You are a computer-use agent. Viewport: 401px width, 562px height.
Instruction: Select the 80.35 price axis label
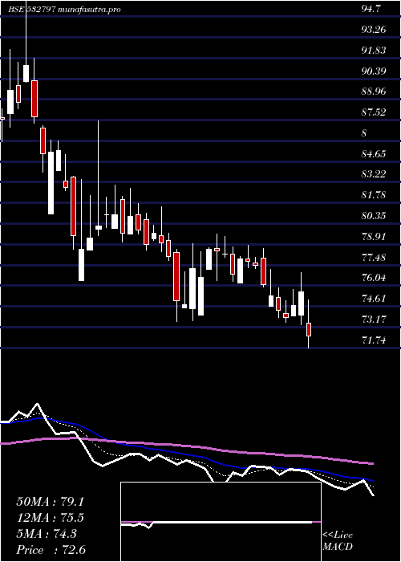click(x=375, y=216)
